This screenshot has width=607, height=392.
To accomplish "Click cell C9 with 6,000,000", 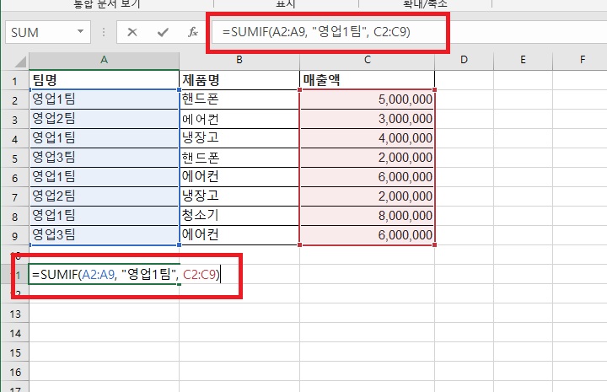I will (x=368, y=235).
